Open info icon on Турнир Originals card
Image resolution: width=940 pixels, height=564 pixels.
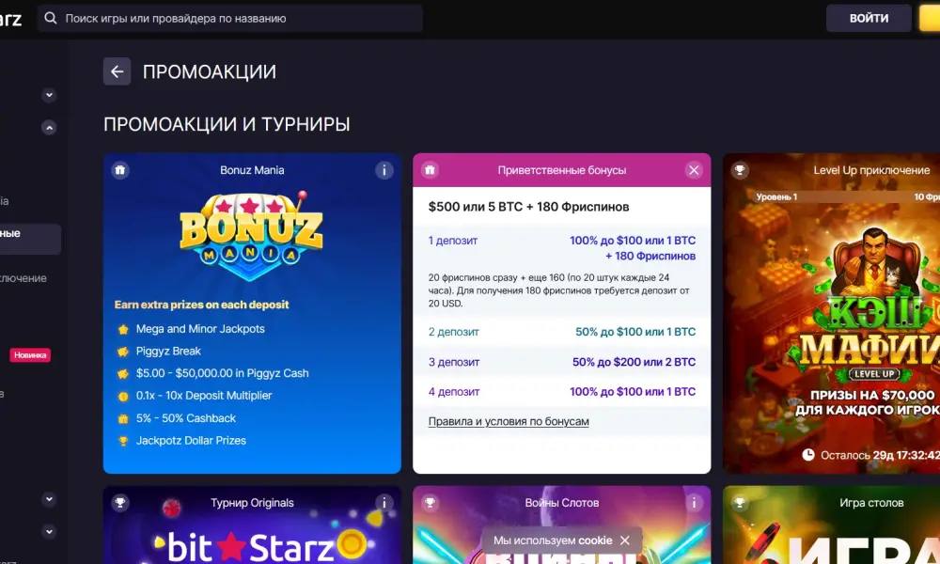click(x=384, y=503)
